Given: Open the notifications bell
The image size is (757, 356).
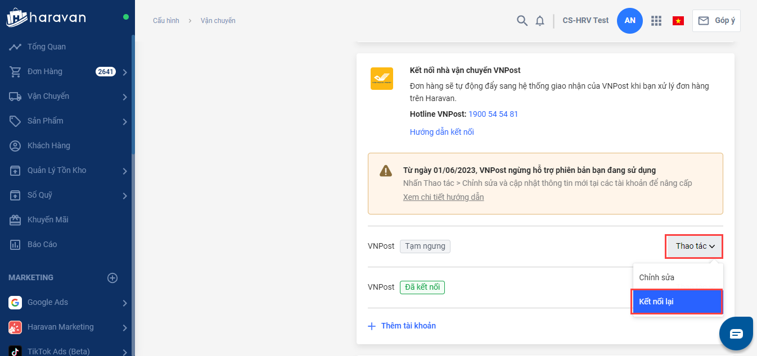Looking at the screenshot, I should 540,21.
